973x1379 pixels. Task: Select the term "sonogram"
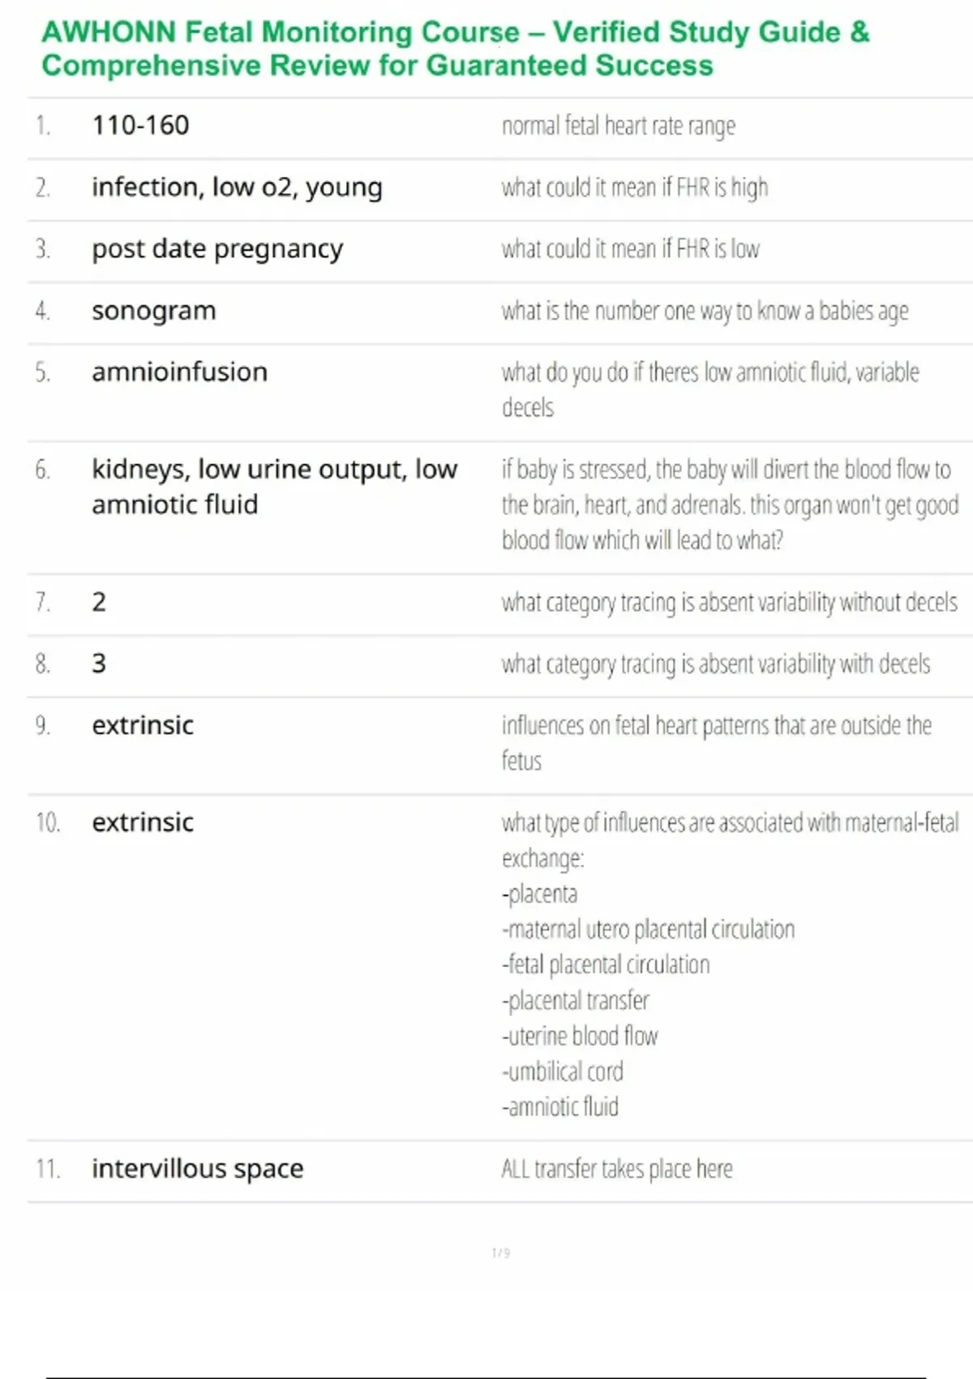pos(154,311)
